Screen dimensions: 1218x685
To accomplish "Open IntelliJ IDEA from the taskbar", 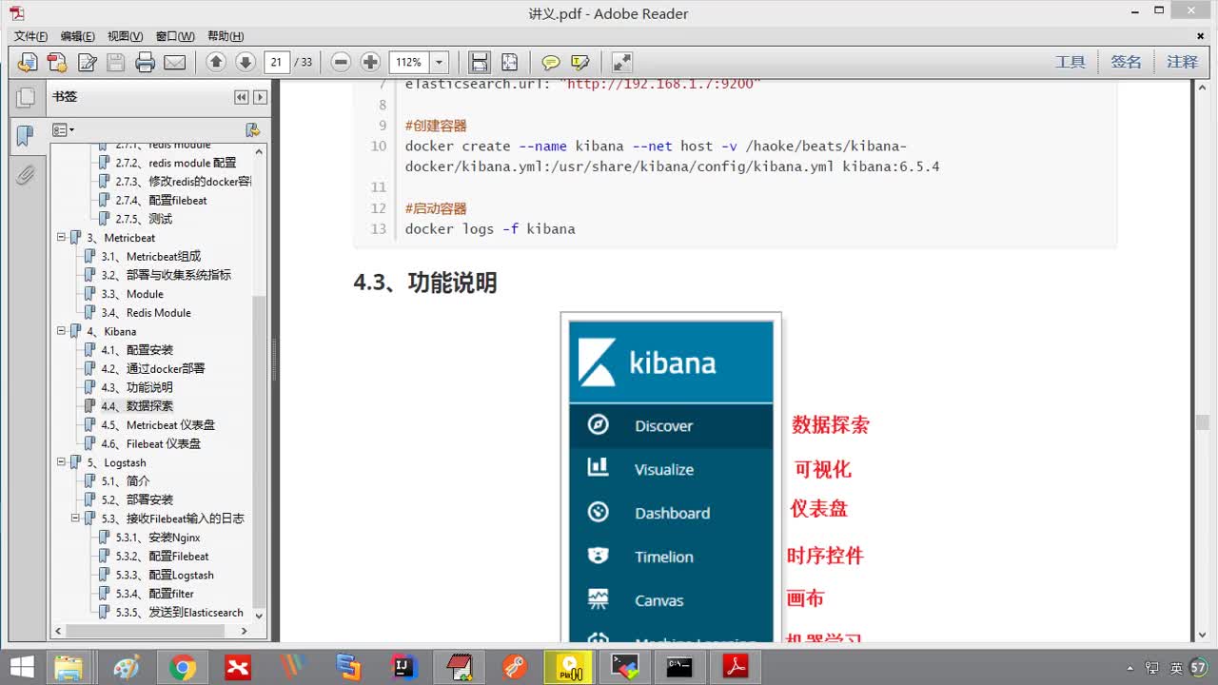I will tap(404, 668).
